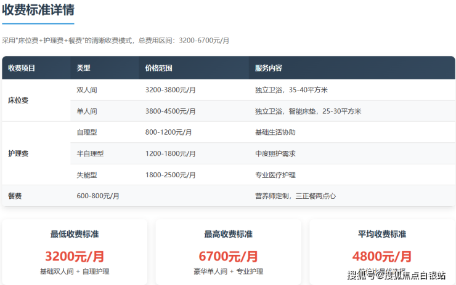Viewport: 456px width, 285px height.
Task: Select the 800-1200元/月 price cell
Action: coord(168,132)
